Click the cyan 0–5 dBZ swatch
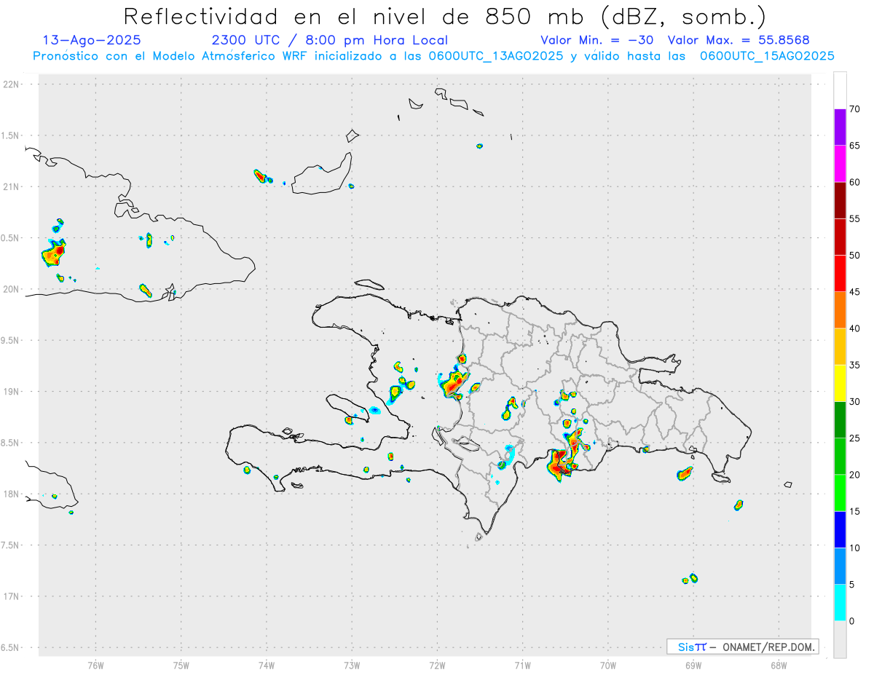Viewport: 874px width, 675px height. click(x=840, y=603)
